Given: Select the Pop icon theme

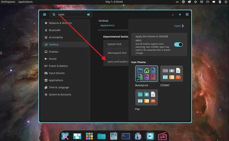Looking at the screenshot, I should tap(147, 98).
